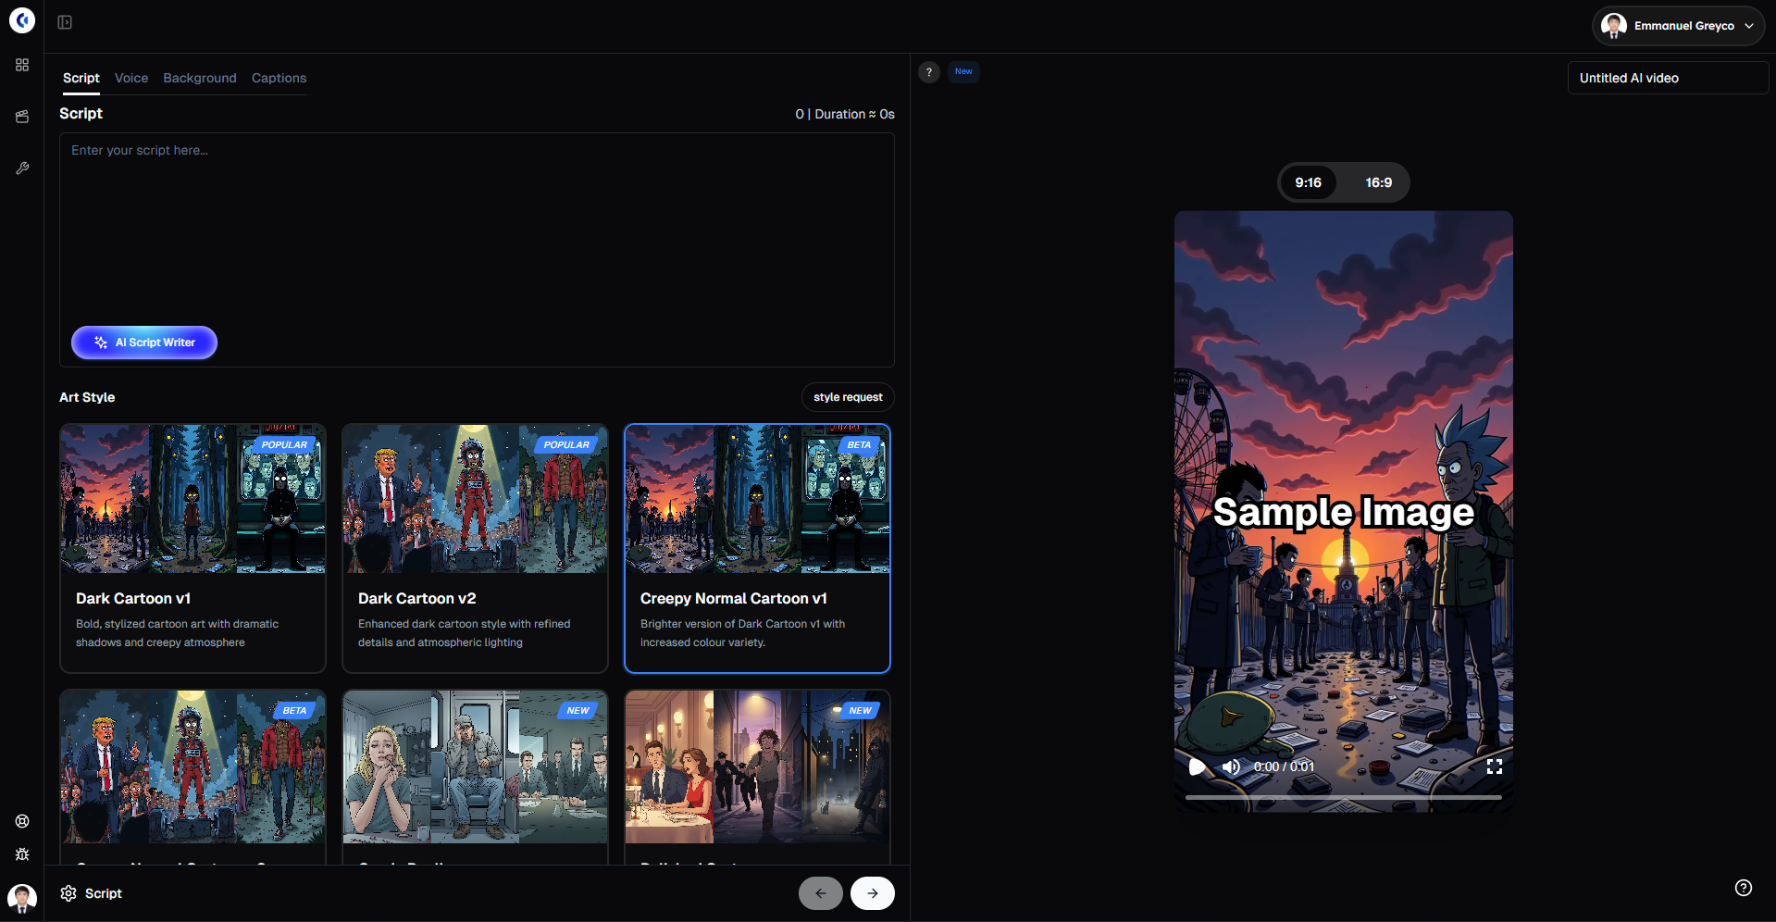Open the Emmanuel Greyco account dropdown
This screenshot has width=1776, height=922.
pos(1678,26)
